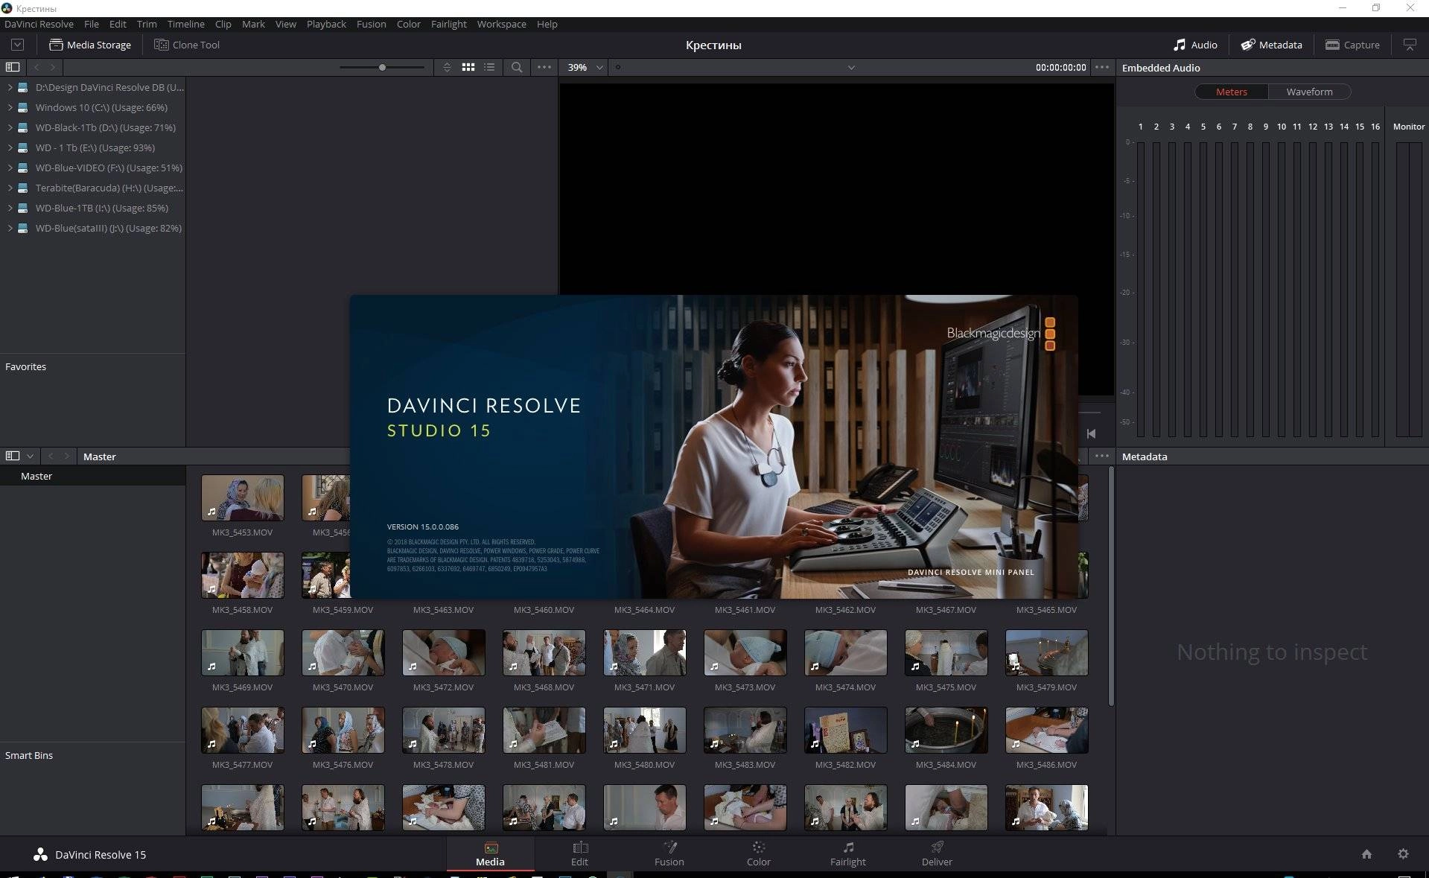Switch to the Meters audio view

1231,92
